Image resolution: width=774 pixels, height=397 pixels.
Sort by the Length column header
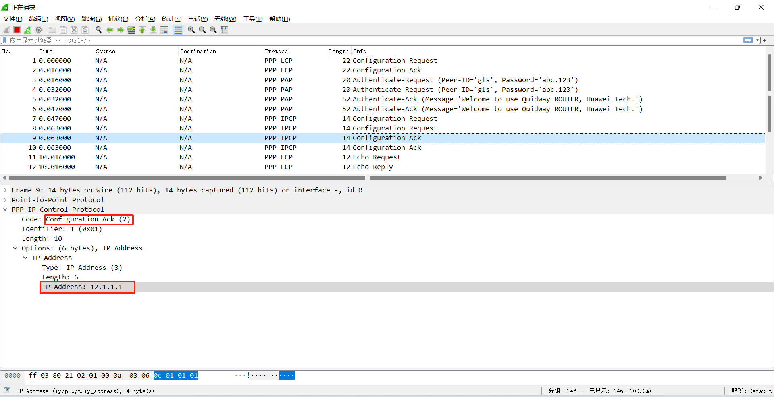pos(339,51)
